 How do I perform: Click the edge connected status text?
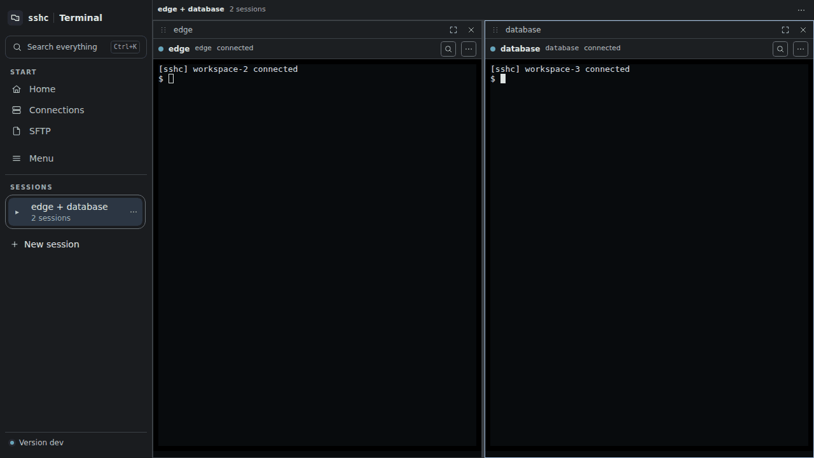pyautogui.click(x=235, y=48)
